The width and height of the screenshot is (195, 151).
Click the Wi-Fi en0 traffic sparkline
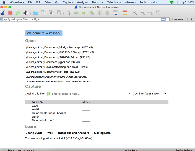tap(86, 102)
